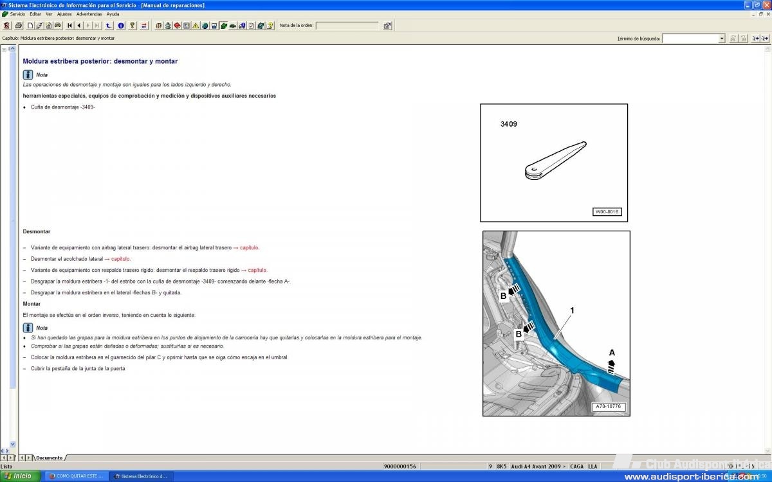This screenshot has width=772, height=482.
Task: Open capítulo link for acolchado lateral
Action: click(x=120, y=259)
